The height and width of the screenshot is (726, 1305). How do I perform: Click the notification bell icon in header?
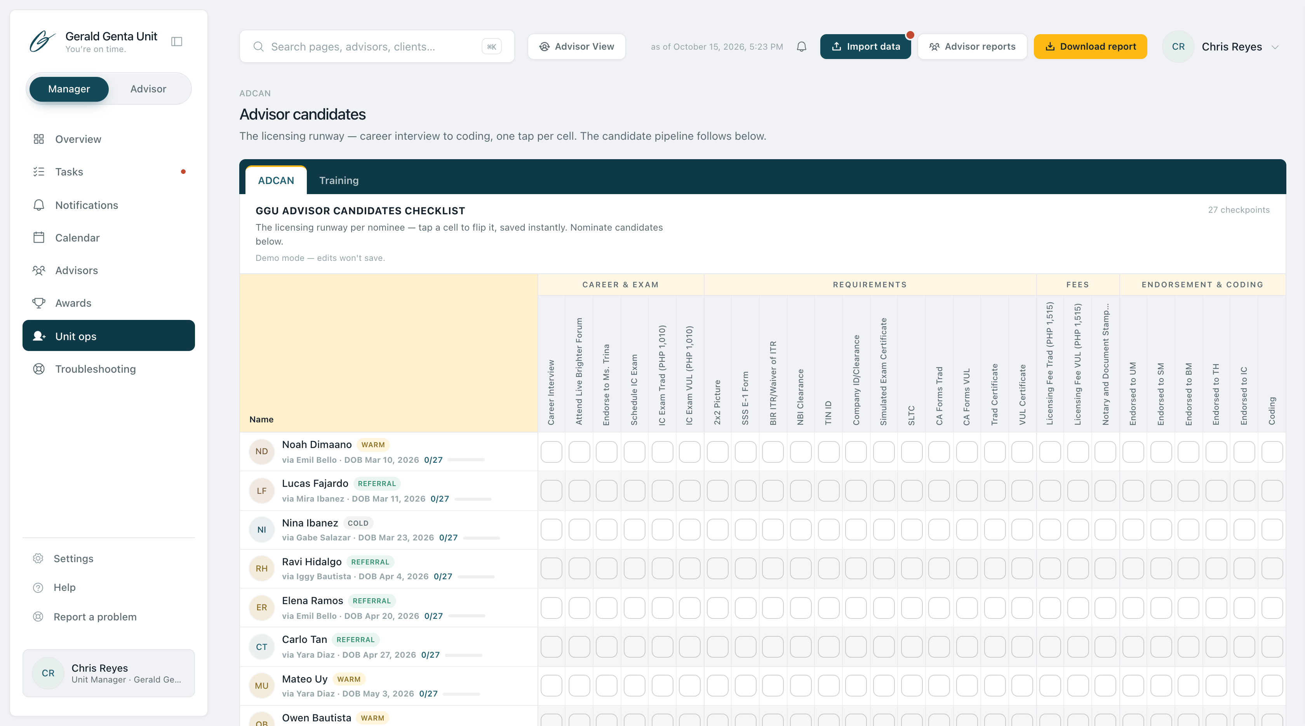coord(801,47)
